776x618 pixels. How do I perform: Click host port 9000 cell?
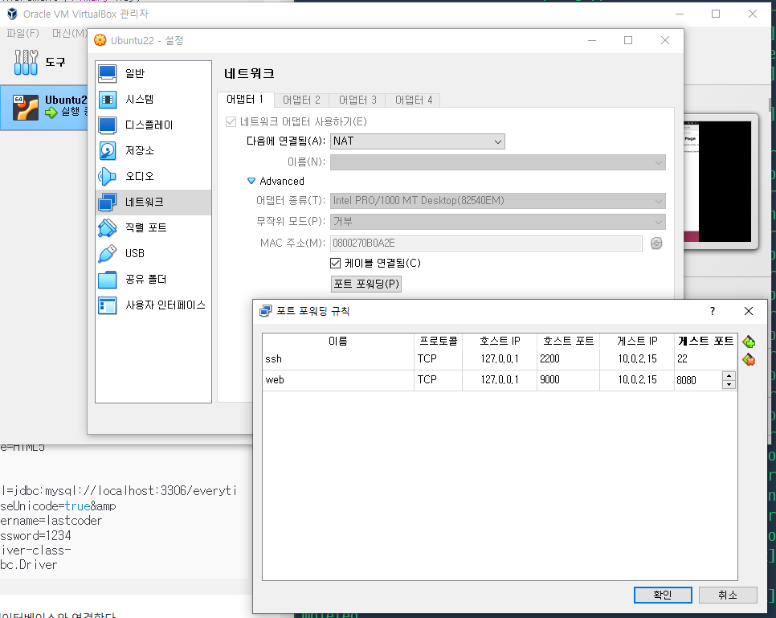568,380
